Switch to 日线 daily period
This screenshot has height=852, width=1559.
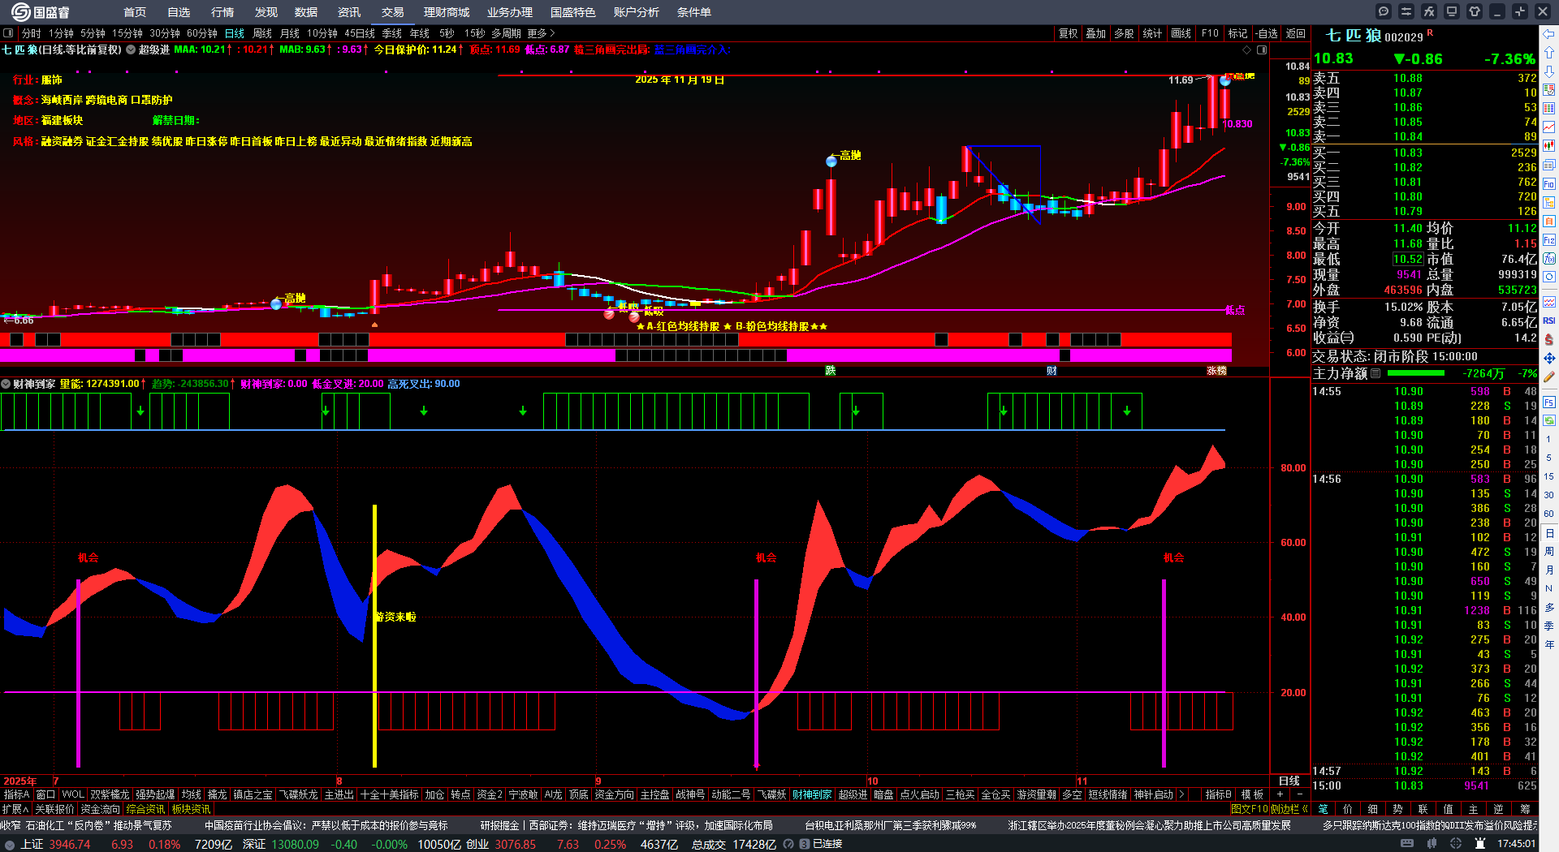pos(235,33)
